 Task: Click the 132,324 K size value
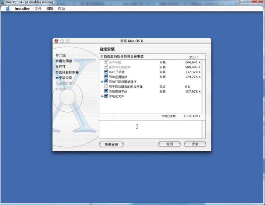193,72
